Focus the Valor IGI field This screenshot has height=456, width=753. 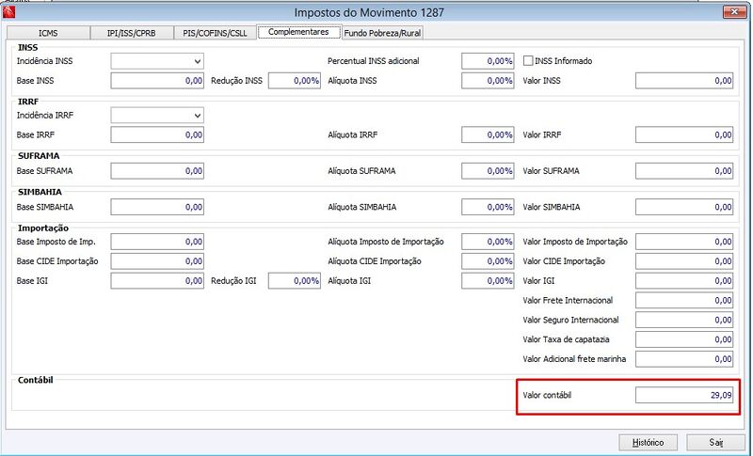pyautogui.click(x=684, y=281)
